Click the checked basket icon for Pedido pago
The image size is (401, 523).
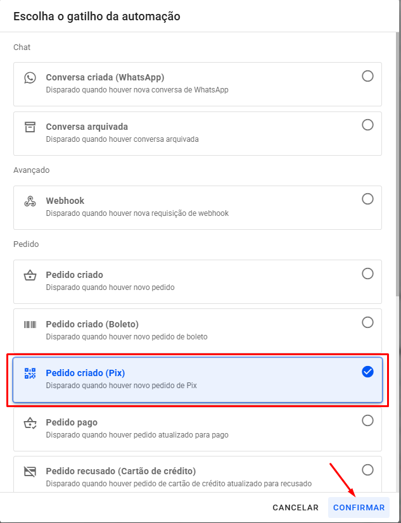[30, 422]
